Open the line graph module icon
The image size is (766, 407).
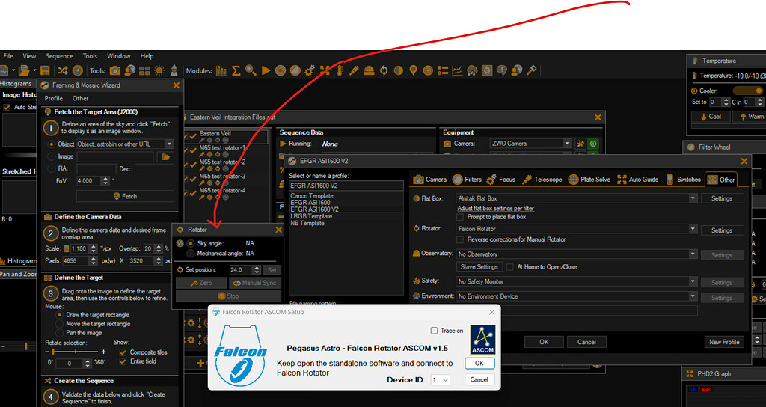click(x=457, y=70)
